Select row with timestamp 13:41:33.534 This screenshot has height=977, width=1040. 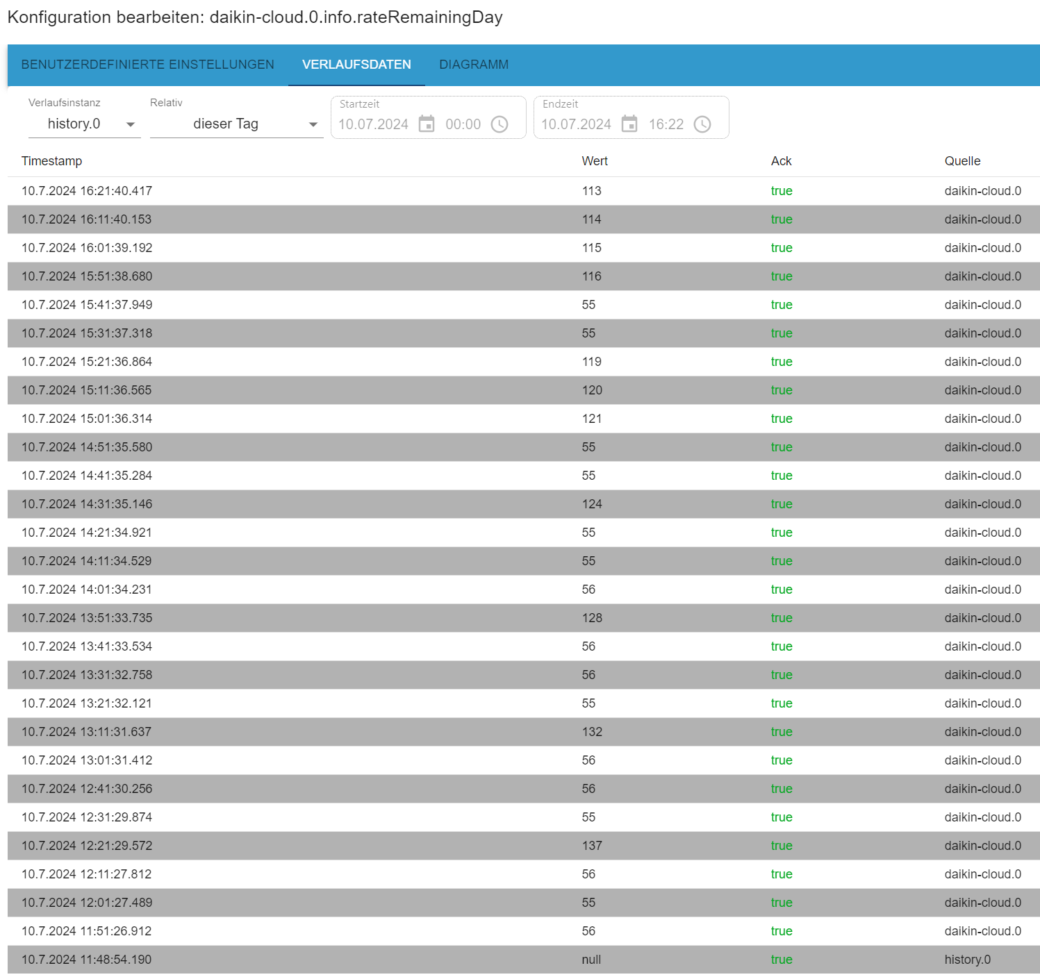[524, 646]
